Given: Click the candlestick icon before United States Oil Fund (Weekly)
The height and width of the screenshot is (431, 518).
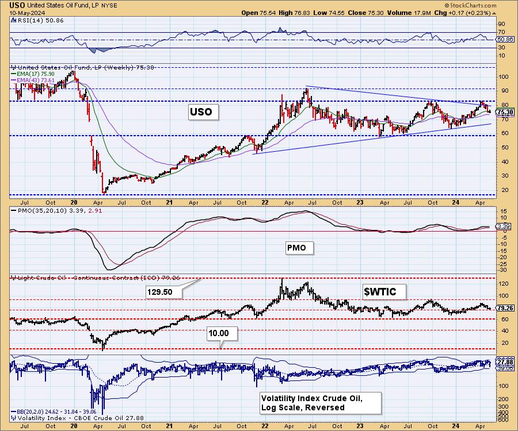Looking at the screenshot, I should [13, 67].
